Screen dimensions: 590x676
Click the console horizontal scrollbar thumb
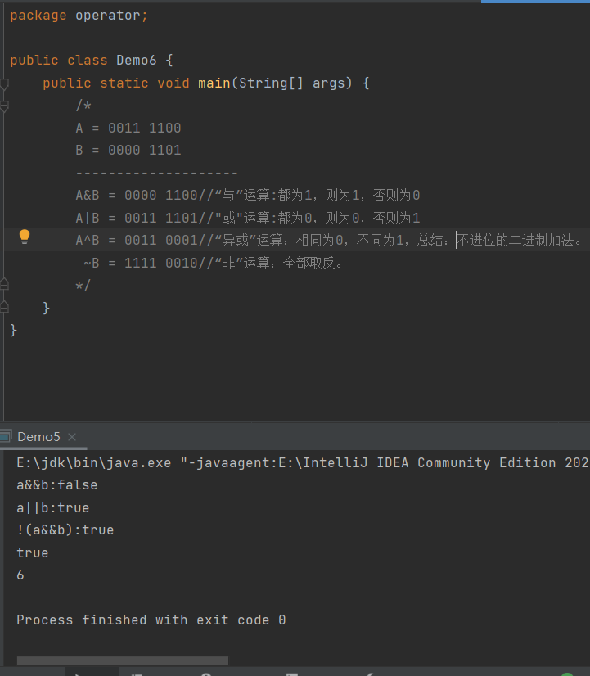123,660
